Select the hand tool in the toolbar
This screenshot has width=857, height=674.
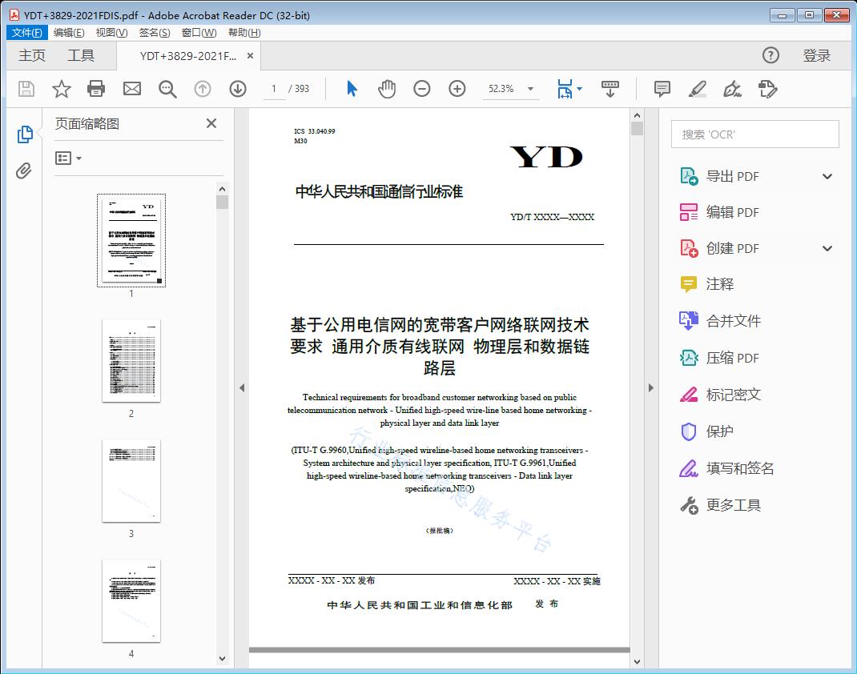[387, 89]
